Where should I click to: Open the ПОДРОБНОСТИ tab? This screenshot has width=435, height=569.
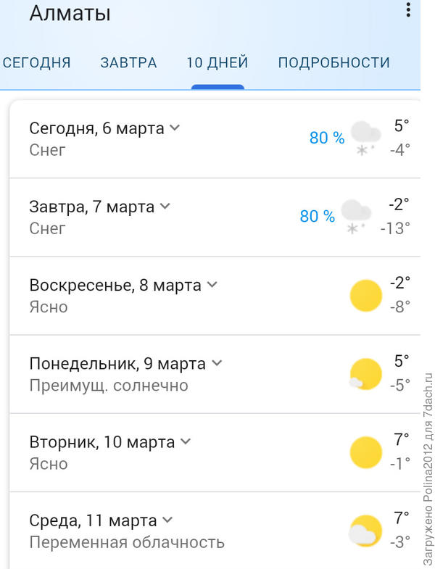pyautogui.click(x=333, y=62)
